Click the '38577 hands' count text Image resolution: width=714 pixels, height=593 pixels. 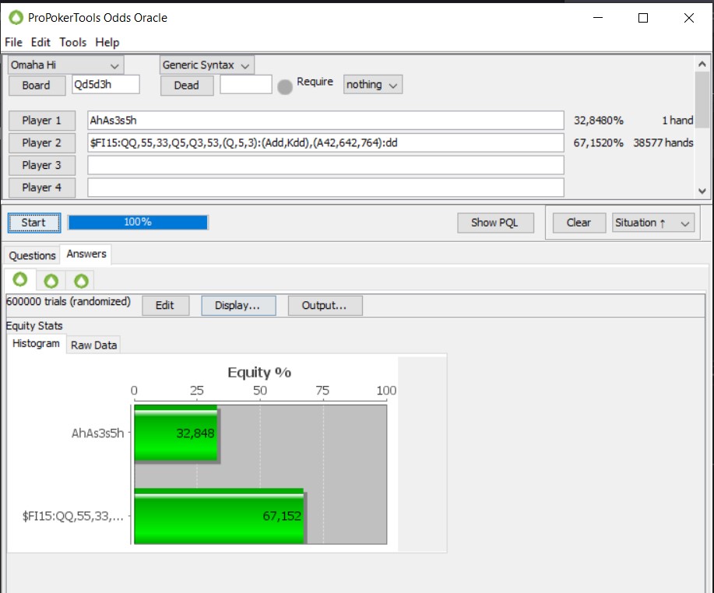(x=663, y=143)
